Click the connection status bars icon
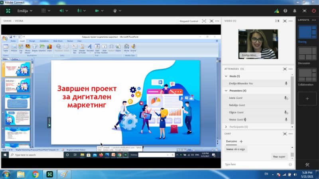 (276, 11)
